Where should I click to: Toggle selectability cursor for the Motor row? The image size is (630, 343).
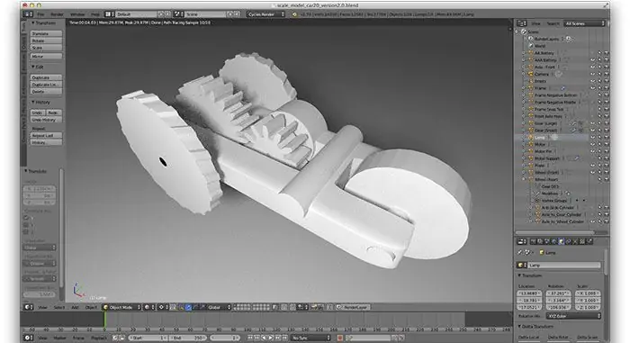coord(599,144)
